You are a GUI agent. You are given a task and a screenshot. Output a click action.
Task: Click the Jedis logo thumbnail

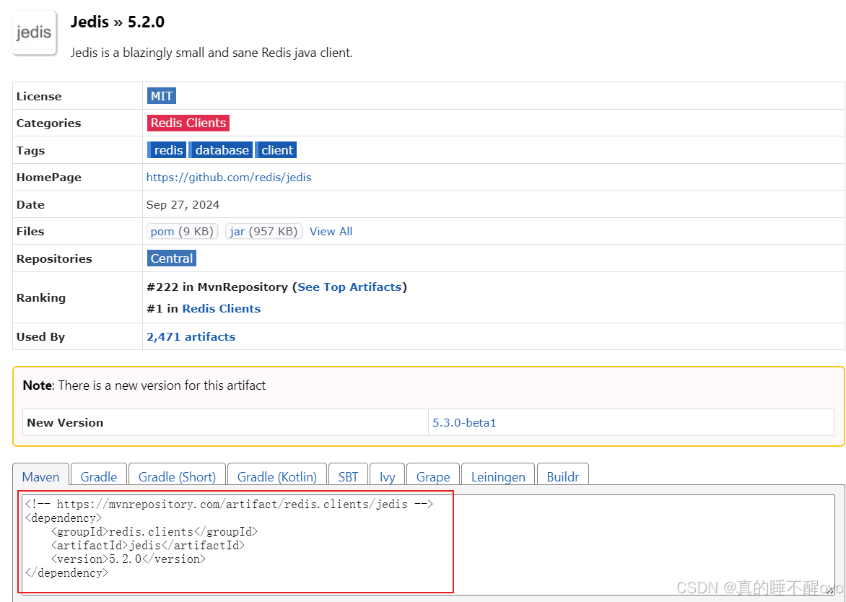(35, 33)
